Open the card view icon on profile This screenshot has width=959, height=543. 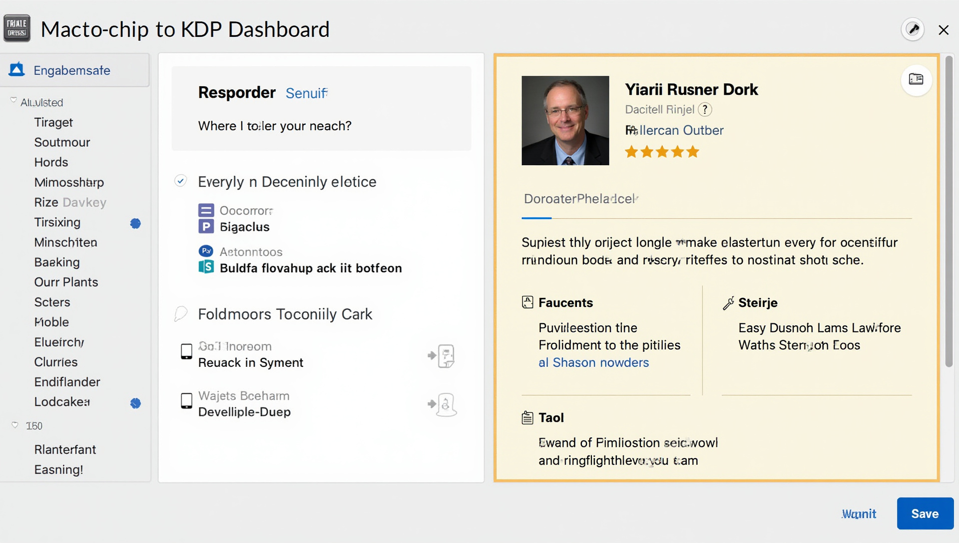(916, 79)
